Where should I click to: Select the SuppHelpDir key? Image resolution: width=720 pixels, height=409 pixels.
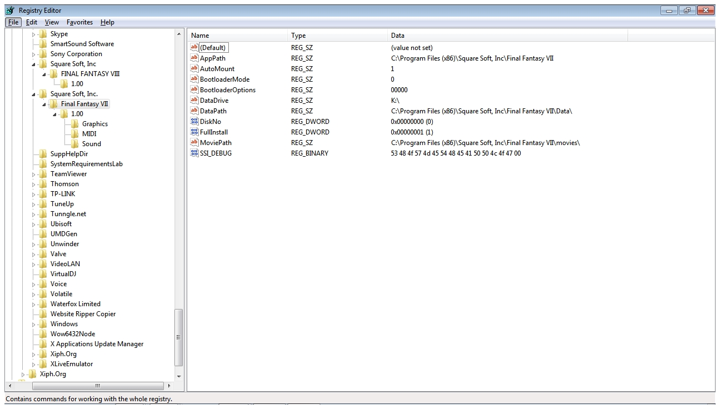(x=69, y=154)
